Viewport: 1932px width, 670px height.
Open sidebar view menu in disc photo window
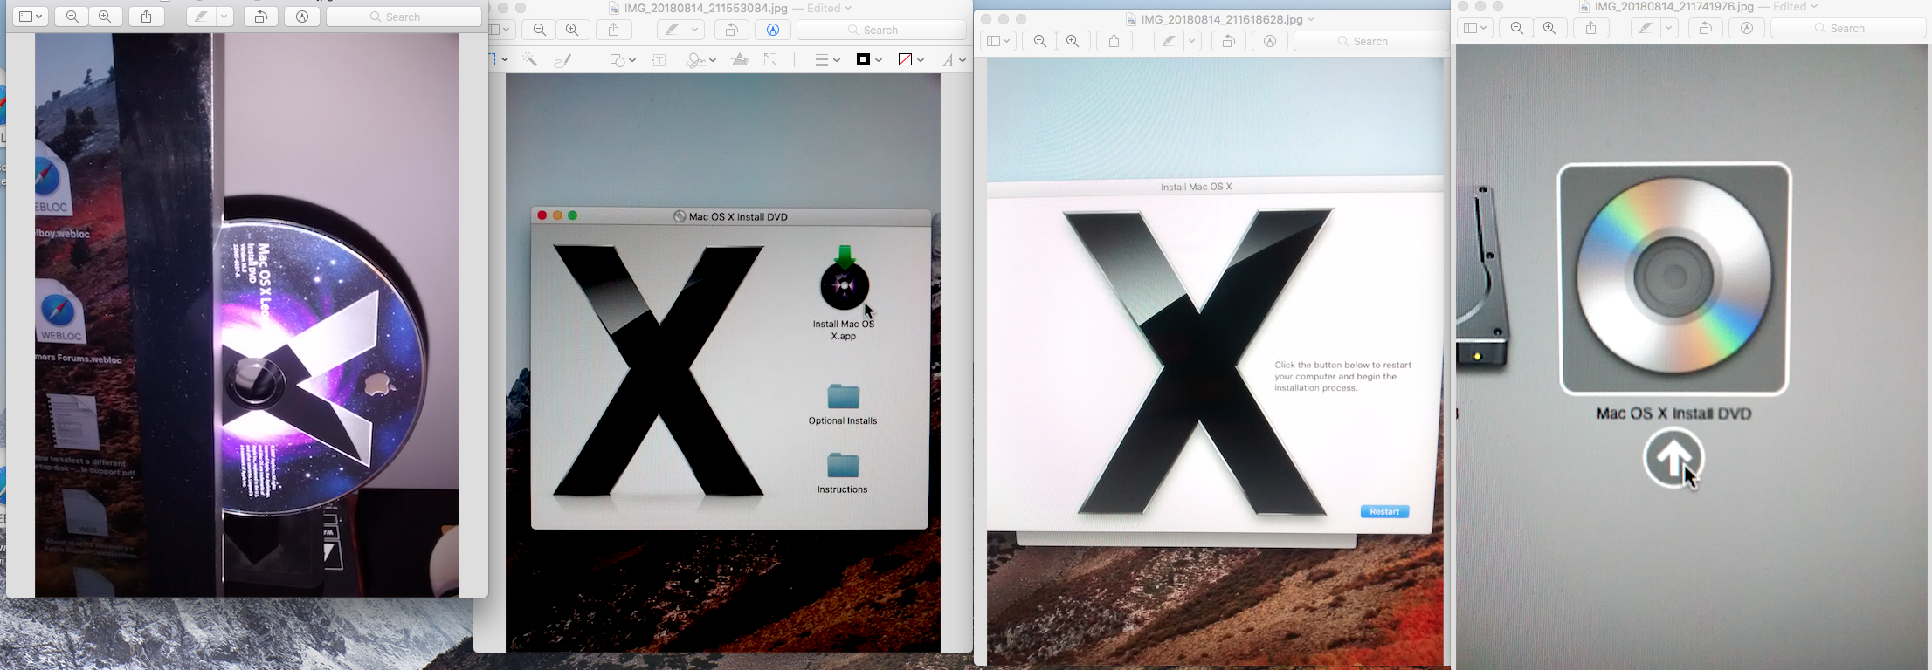pos(31,17)
